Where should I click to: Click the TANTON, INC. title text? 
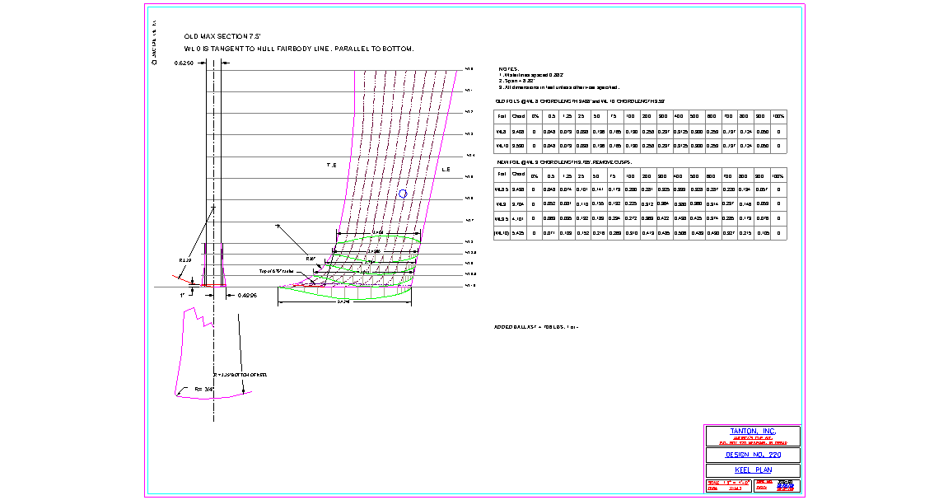click(x=753, y=431)
